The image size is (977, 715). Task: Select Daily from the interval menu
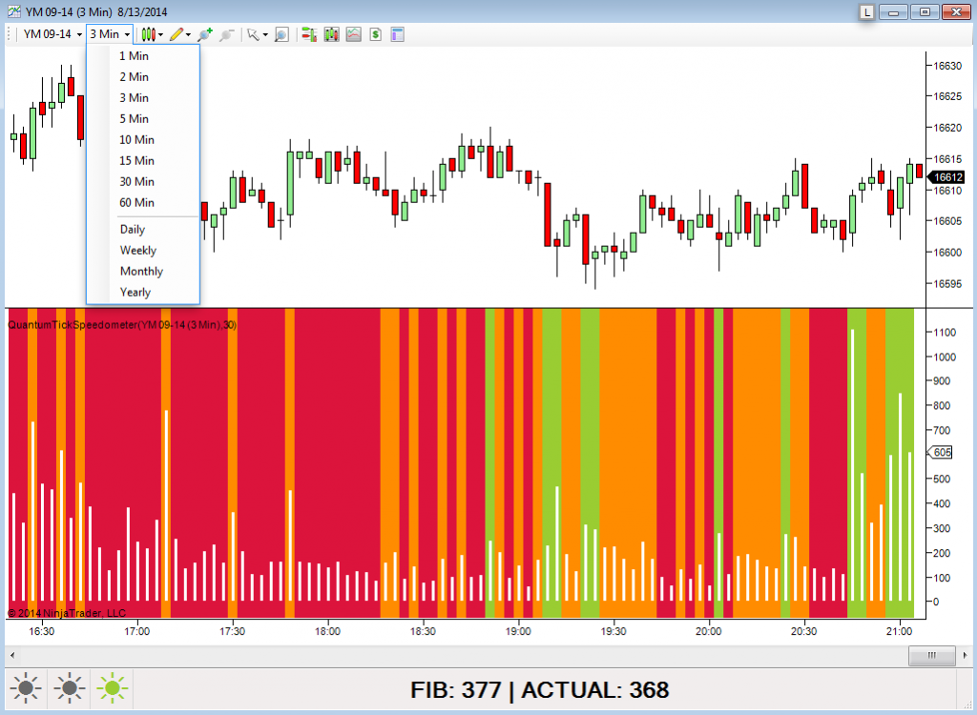(x=132, y=229)
